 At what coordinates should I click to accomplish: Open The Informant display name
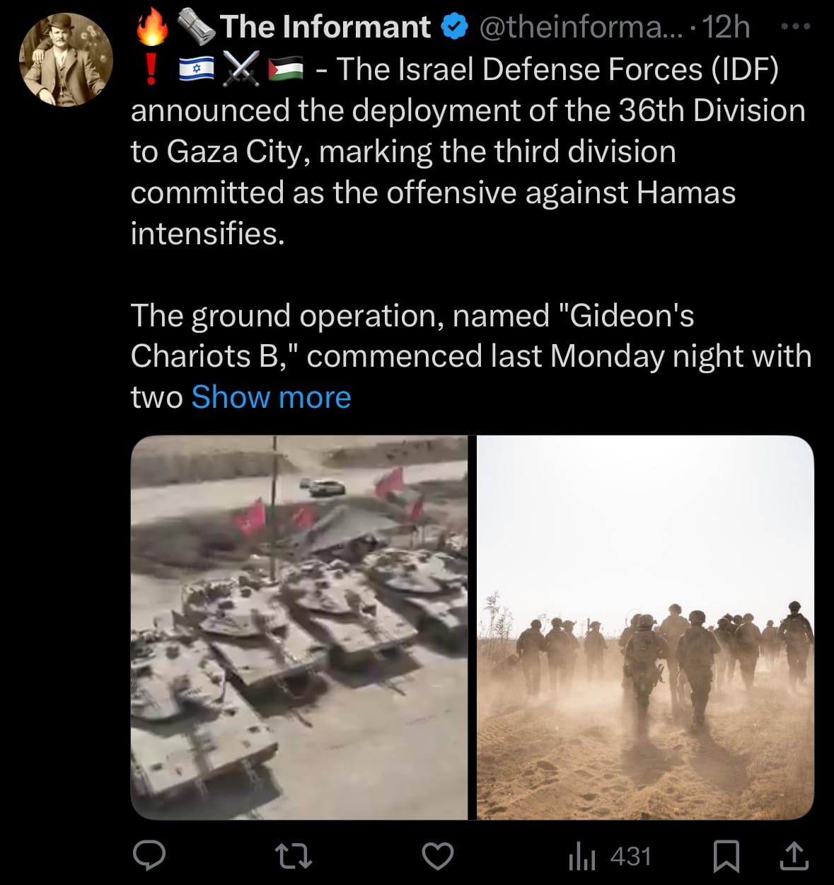pos(325,27)
